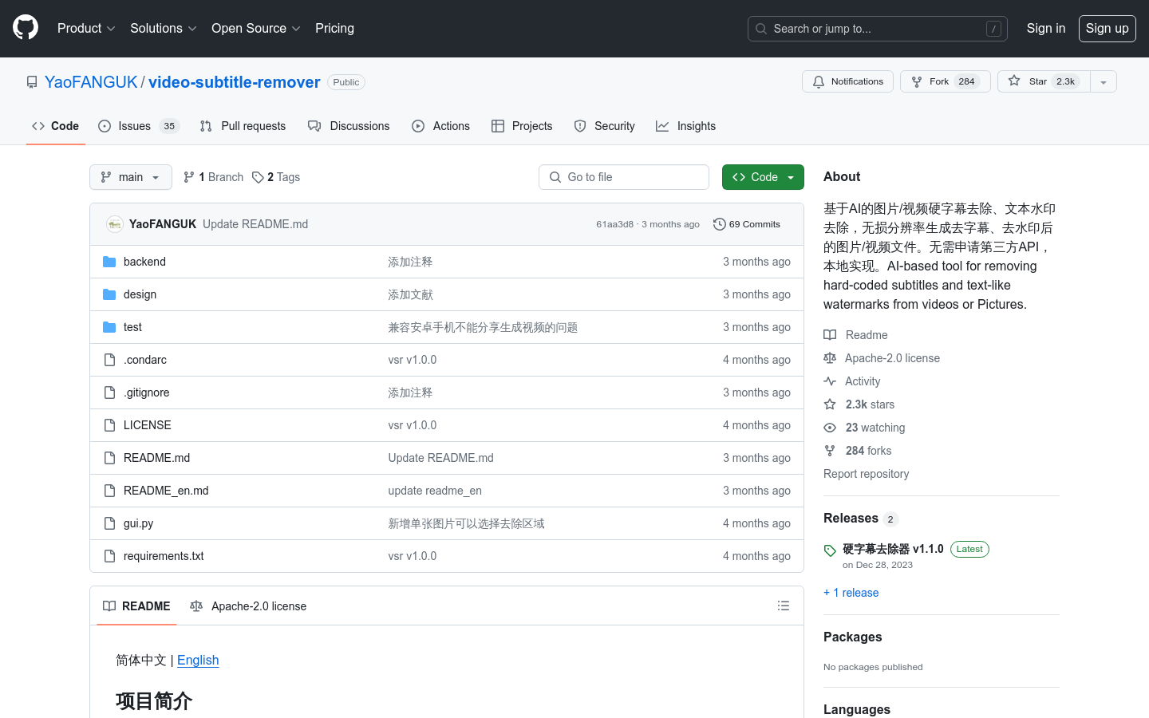Screen dimensions: 1149x718
Task: Click the requirements.txt file icon
Action: point(109,556)
